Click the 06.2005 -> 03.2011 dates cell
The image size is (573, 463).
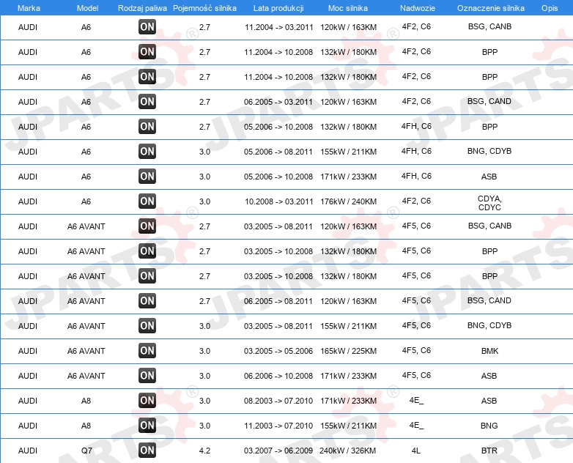pyautogui.click(x=278, y=102)
